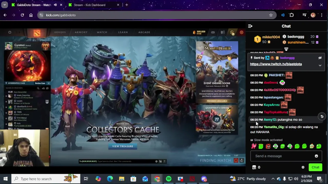Open Dota settings gear icon
328x184 pixels.
tap(10, 32)
